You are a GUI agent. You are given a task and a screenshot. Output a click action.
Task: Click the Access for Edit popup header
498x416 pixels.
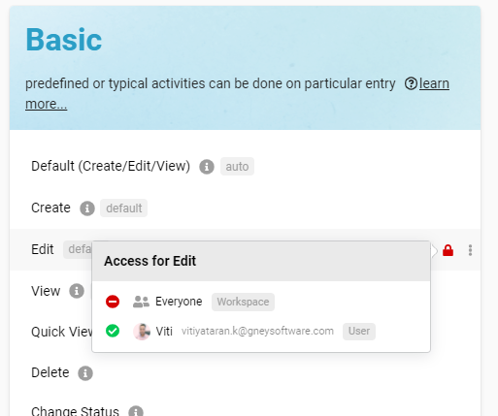point(261,261)
